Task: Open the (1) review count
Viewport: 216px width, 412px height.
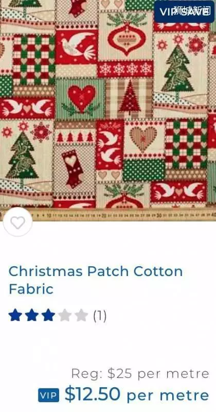Action: 100,316
